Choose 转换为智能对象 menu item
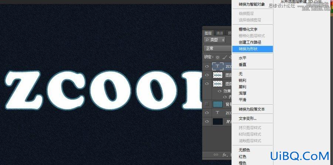The width and height of the screenshot is (333, 165). coord(252,4)
